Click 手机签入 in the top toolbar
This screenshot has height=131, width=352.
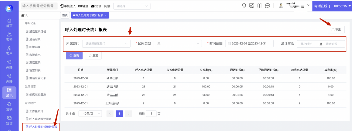tap(68, 6)
